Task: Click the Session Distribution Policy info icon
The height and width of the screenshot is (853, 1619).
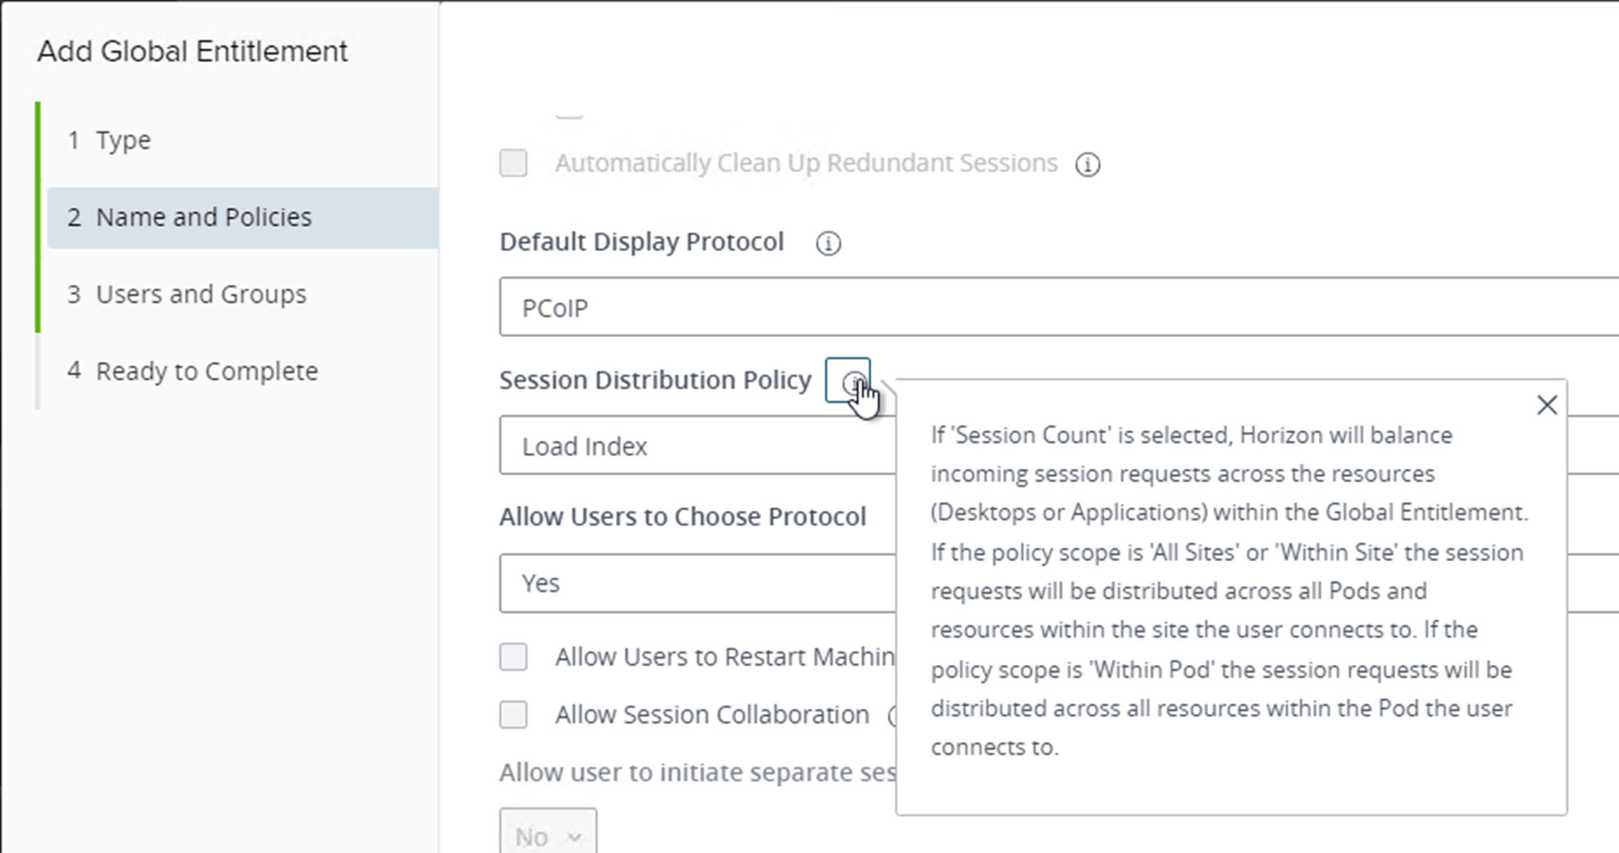Action: 848,380
